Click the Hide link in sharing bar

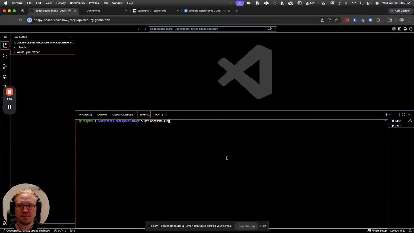(263, 226)
